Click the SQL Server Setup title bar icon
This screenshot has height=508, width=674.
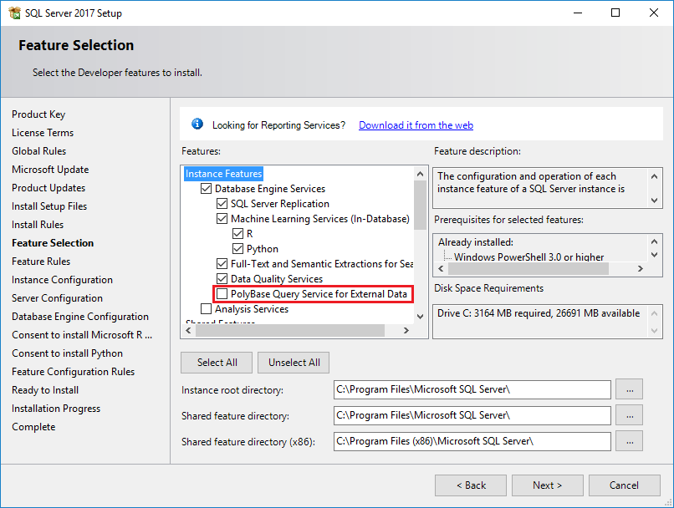pyautogui.click(x=14, y=13)
